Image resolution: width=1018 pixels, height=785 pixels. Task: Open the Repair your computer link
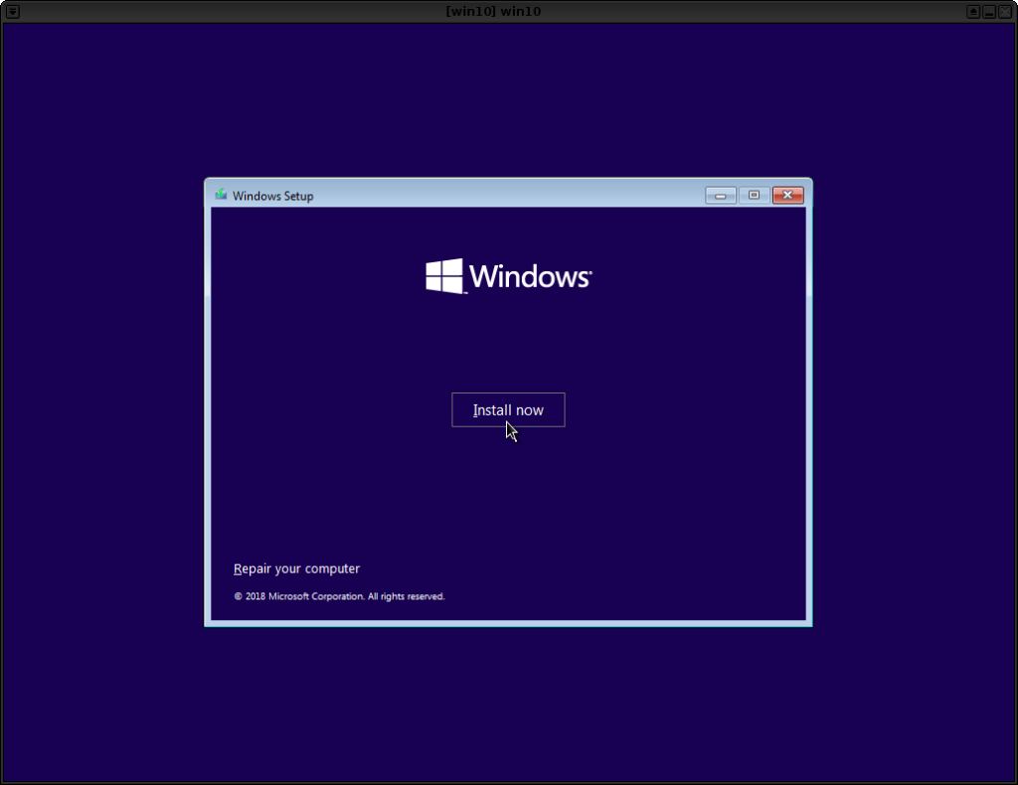point(296,569)
